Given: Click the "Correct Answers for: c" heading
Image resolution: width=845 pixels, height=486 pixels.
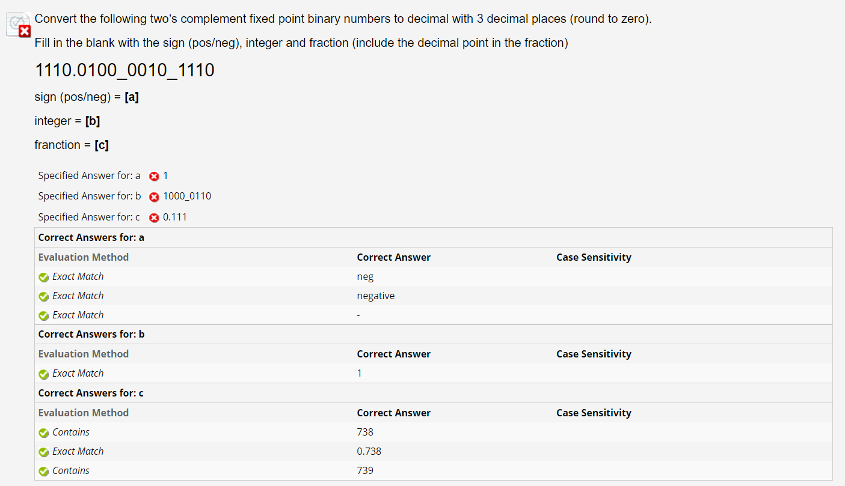Looking at the screenshot, I should point(91,393).
